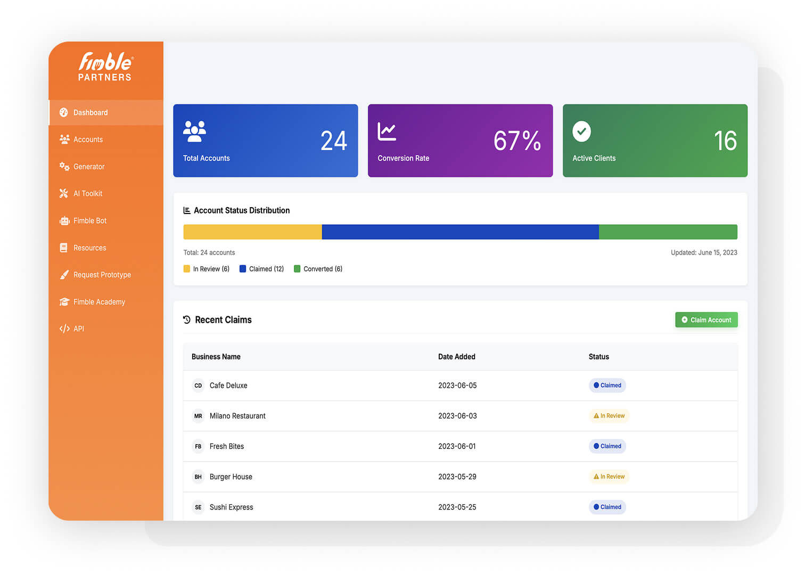Click the Active Clients checkmark icon
Viewport: 805px width, 574px height.
582,131
